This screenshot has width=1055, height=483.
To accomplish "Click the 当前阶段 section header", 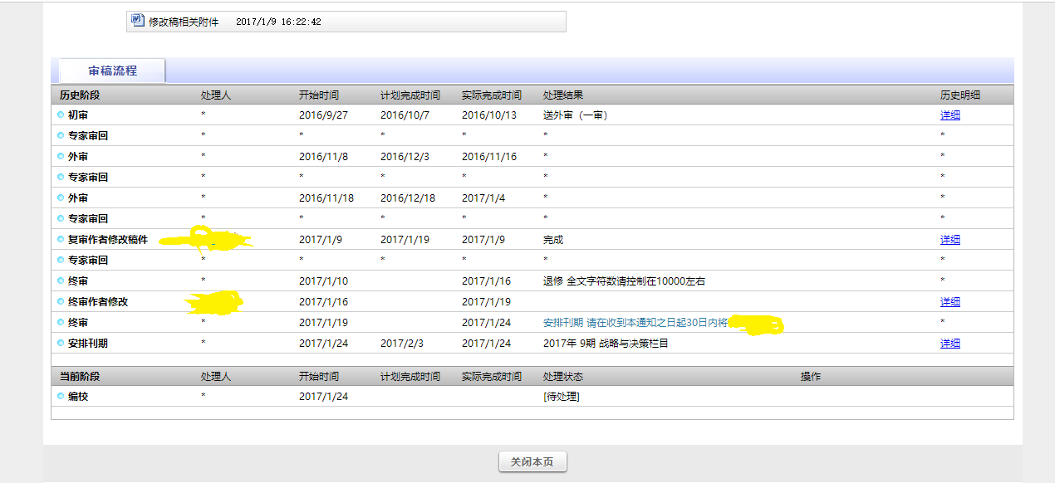I will click(80, 377).
